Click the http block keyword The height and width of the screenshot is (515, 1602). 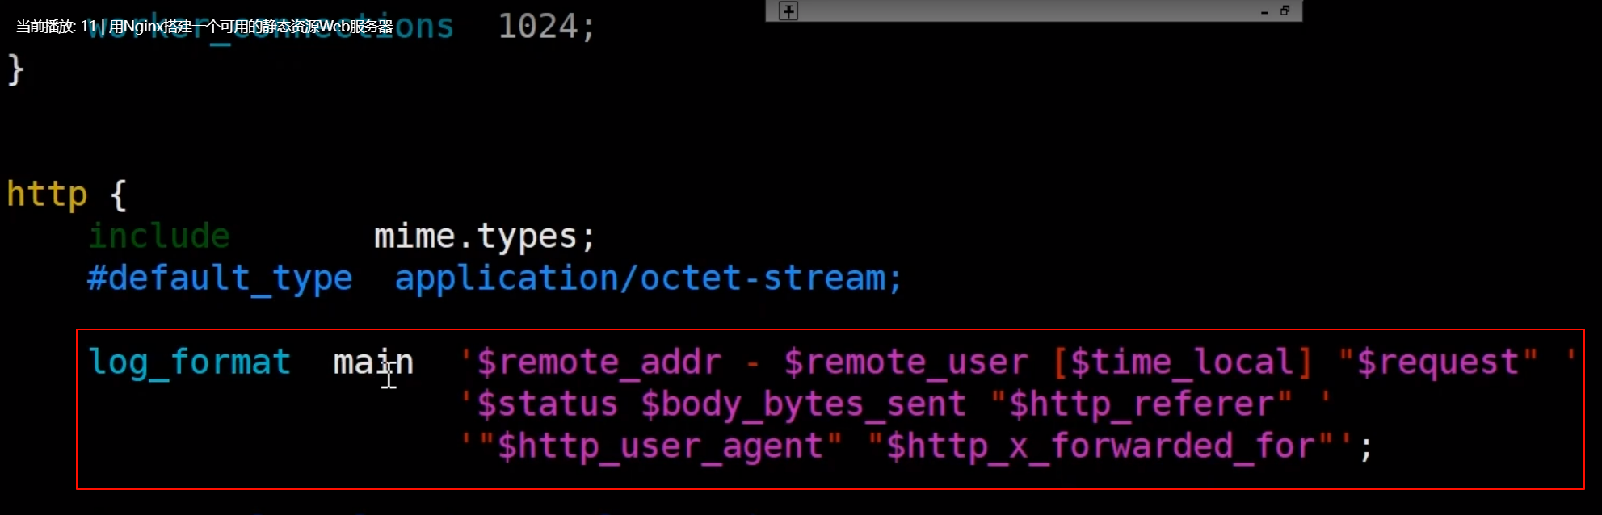click(x=47, y=195)
